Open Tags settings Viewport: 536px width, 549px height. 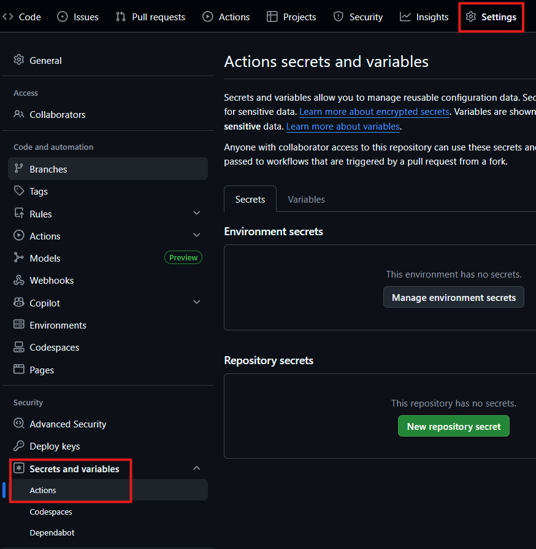coord(108,191)
